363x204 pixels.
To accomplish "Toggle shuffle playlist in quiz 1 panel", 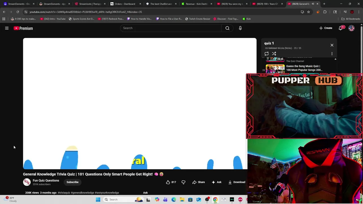I will pyautogui.click(x=274, y=54).
